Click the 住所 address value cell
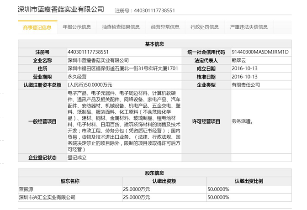The width and height of the screenshot is (307, 210). (x=121, y=68)
